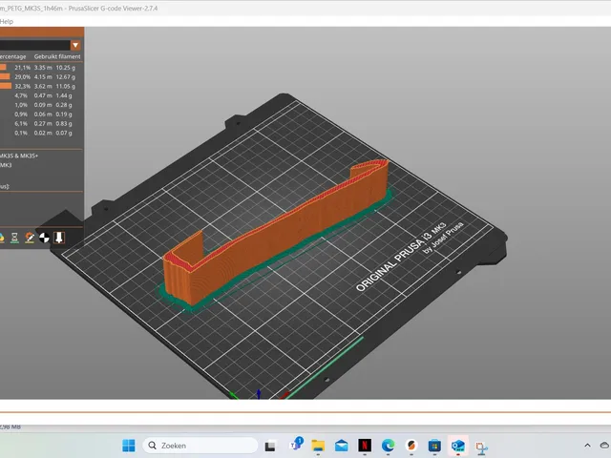Open File Explorer from taskbar
611x458 pixels.
tap(318, 446)
